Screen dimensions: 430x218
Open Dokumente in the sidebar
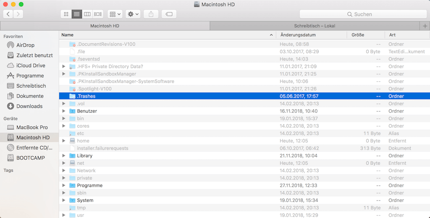pyautogui.click(x=29, y=96)
